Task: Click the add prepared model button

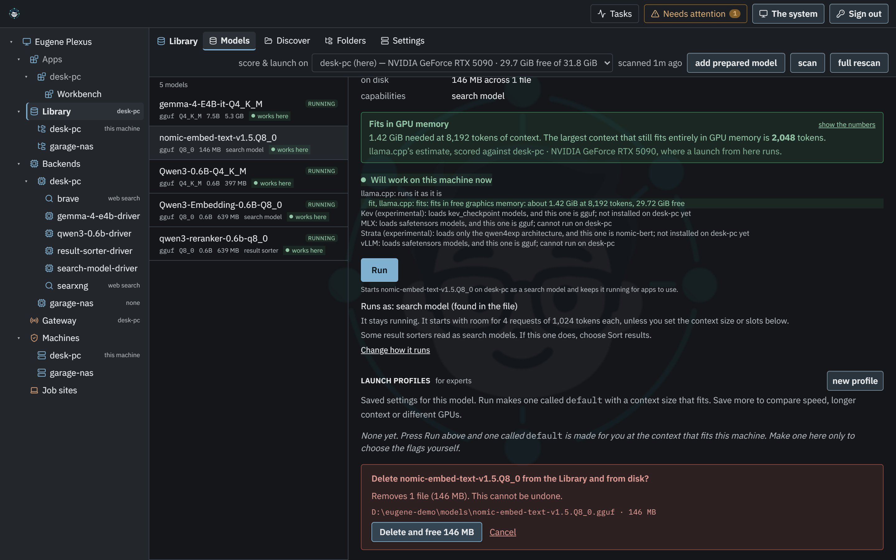Action: (x=736, y=63)
